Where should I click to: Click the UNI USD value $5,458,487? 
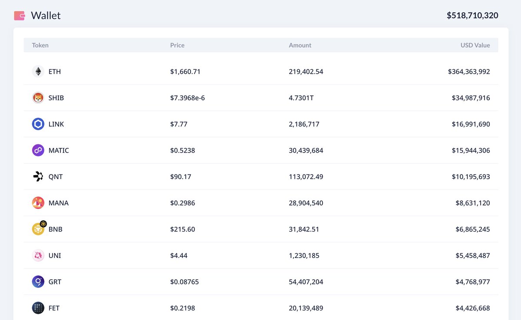473,255
